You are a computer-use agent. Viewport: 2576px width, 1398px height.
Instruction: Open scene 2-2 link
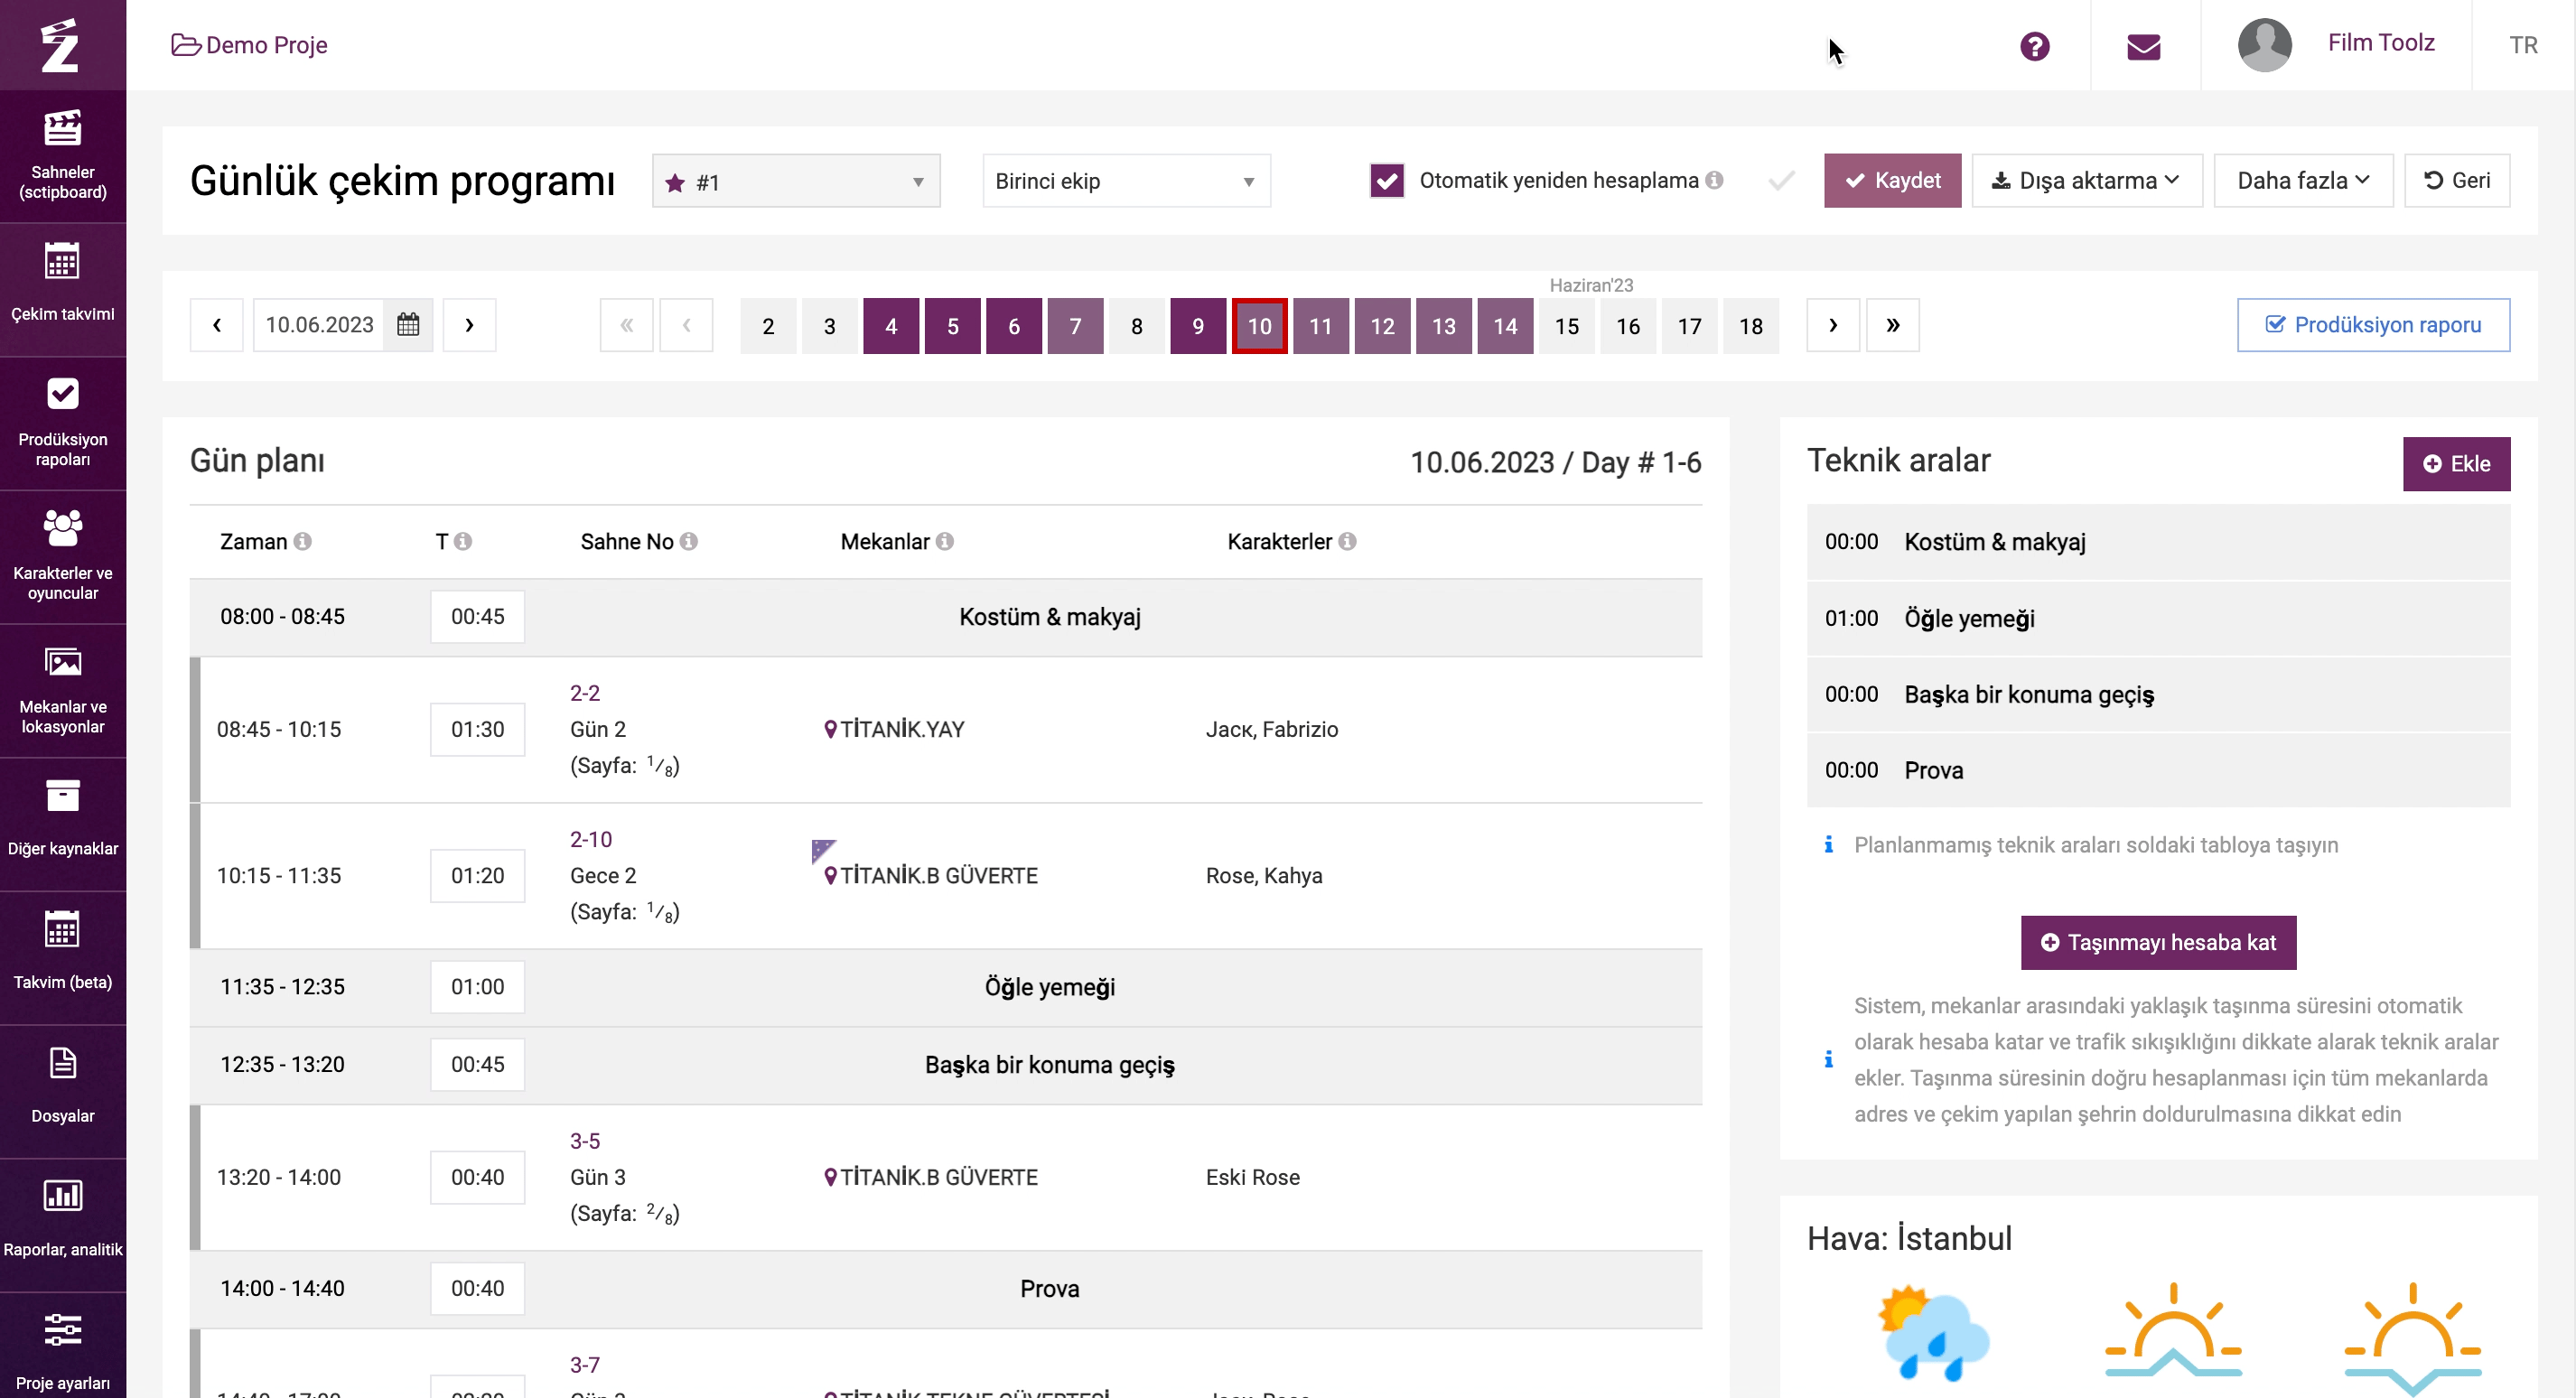[x=584, y=692]
